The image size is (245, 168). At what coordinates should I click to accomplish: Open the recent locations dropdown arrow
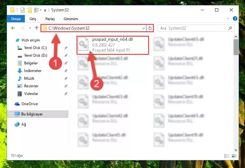[x=30, y=28]
